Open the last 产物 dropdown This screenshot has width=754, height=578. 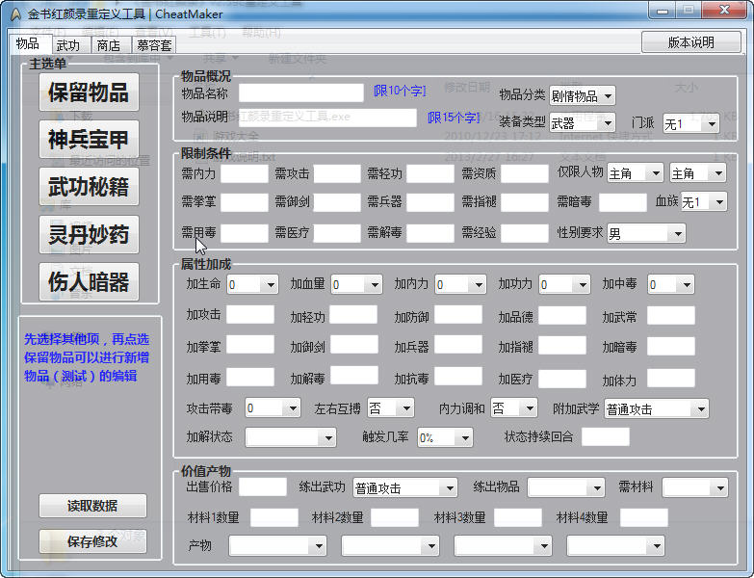pos(616,546)
